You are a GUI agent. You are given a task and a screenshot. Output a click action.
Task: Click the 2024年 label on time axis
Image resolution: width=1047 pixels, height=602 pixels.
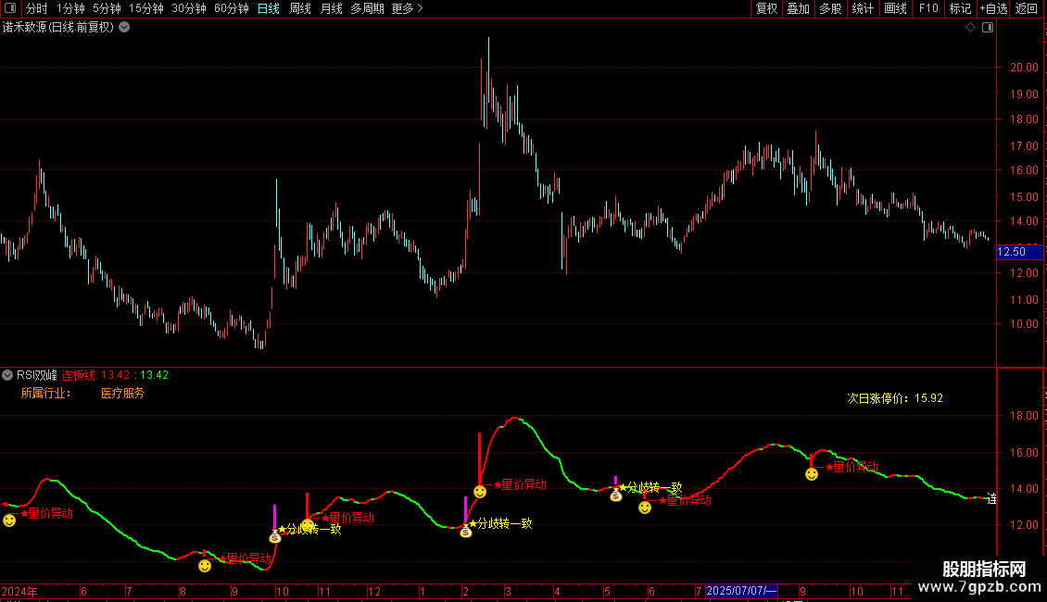pyautogui.click(x=19, y=591)
